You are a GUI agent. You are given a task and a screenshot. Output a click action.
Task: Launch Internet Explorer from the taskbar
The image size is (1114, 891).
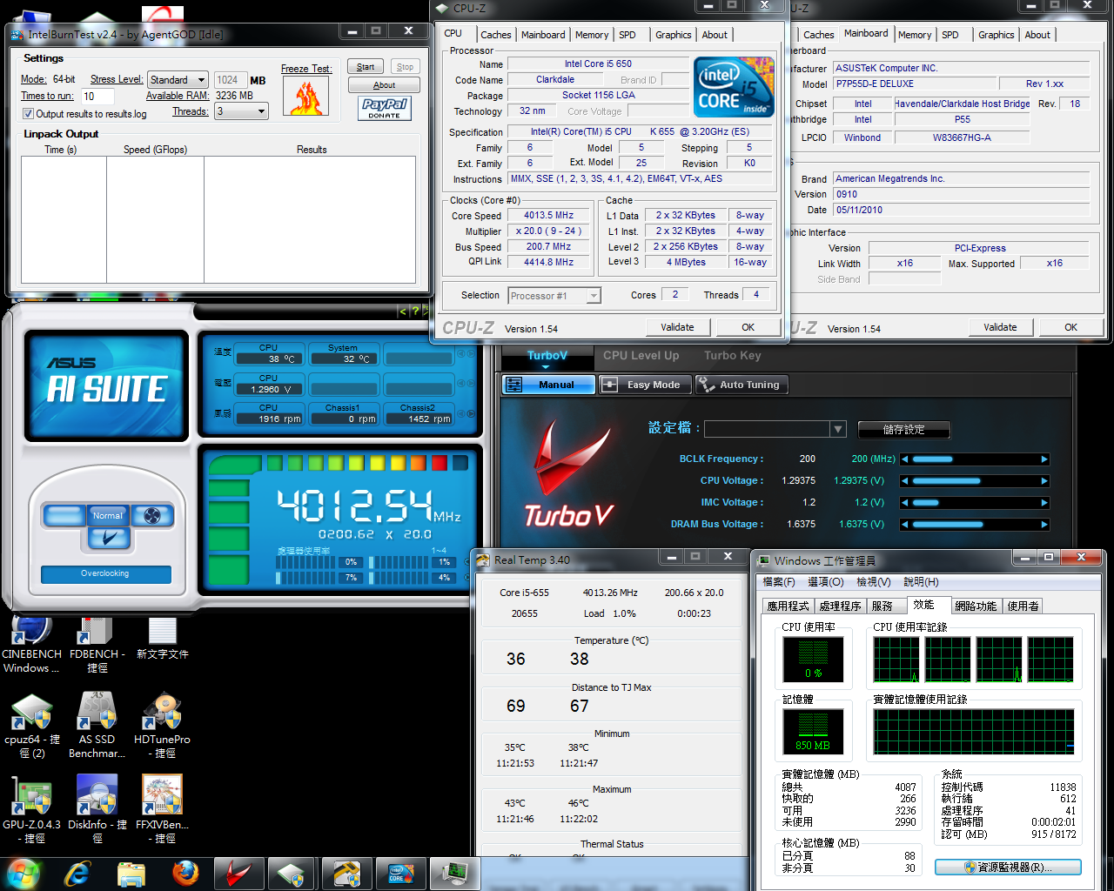(x=77, y=874)
